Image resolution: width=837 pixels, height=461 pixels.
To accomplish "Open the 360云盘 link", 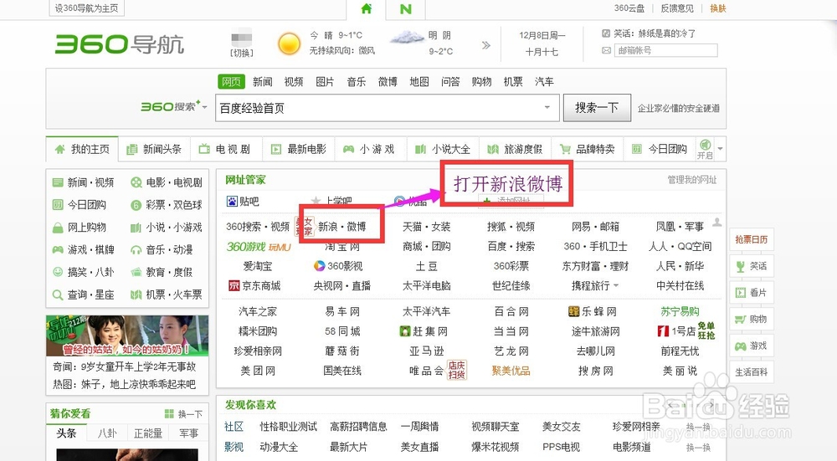I will 629,8.
